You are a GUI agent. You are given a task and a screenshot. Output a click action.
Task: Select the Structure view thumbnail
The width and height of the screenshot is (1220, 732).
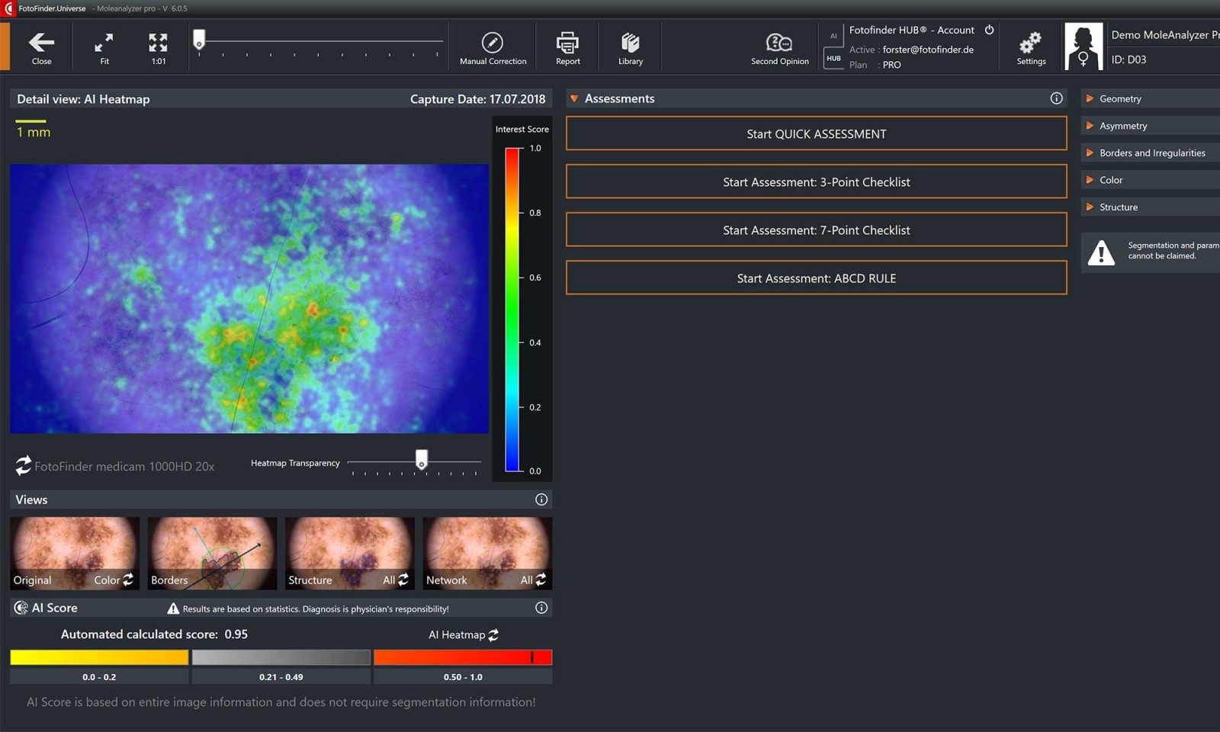pos(350,554)
